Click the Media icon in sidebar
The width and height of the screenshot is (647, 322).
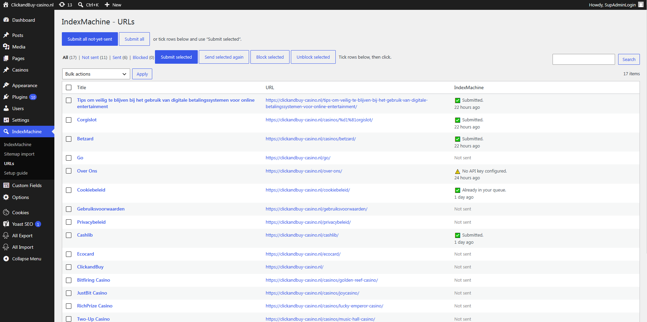[6, 47]
